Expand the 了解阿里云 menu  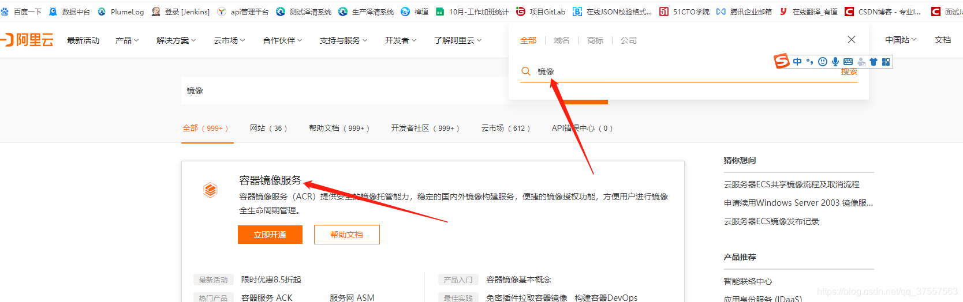(x=458, y=40)
